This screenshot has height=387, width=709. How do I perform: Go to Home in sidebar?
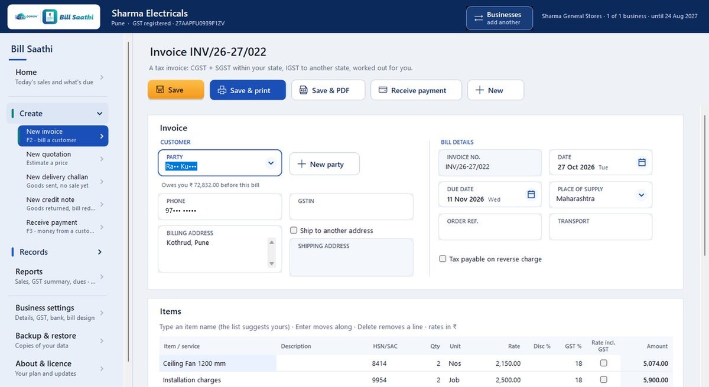click(57, 77)
